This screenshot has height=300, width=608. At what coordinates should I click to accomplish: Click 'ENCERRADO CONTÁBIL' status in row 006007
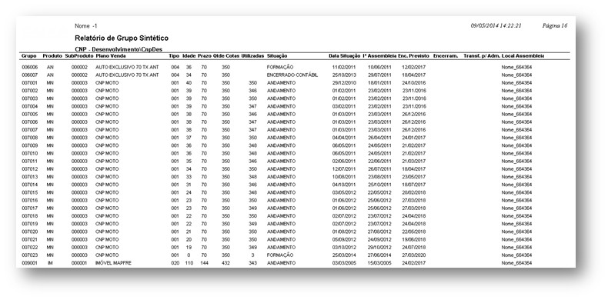tap(292, 75)
